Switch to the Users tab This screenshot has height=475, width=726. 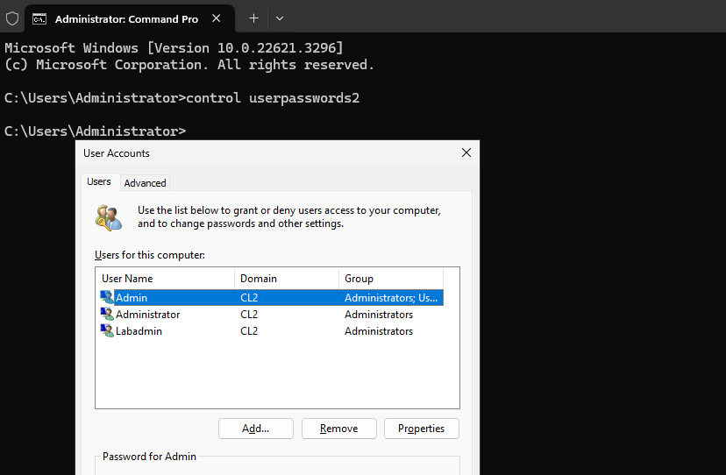[99, 181]
